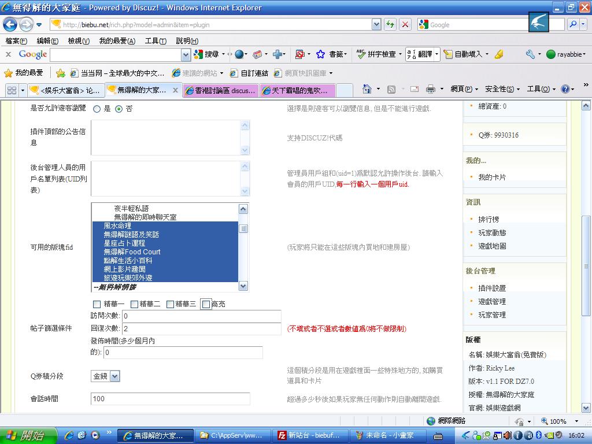
Task: Open the 我的最愛 menu
Action: (117, 41)
